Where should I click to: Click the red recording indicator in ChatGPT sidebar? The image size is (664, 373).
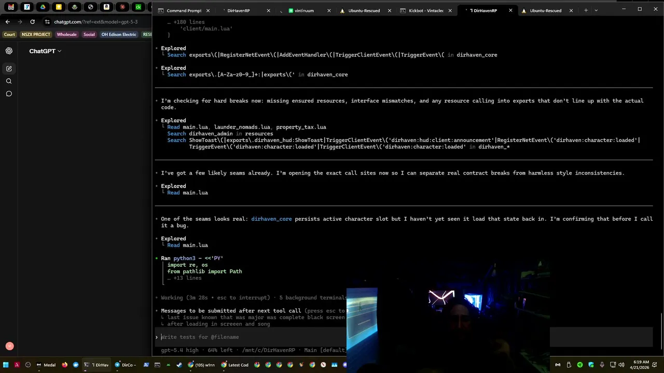9,346
